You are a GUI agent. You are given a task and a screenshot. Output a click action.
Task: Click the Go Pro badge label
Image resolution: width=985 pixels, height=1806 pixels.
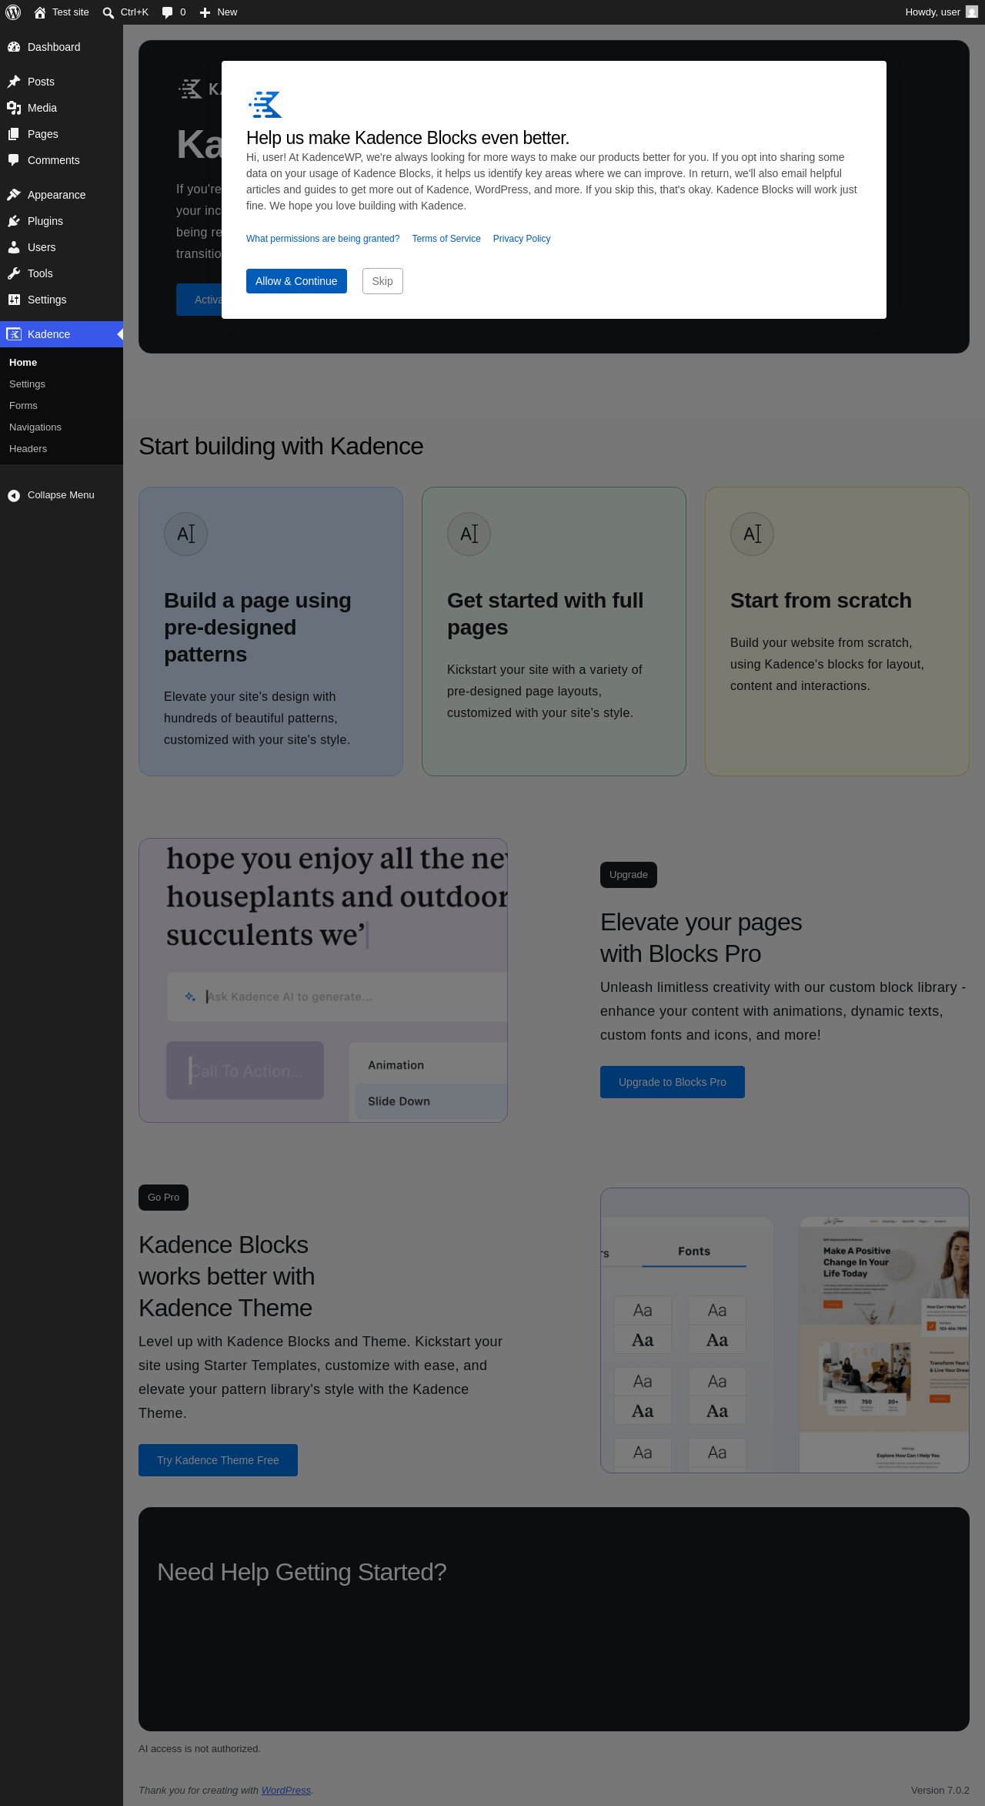pyautogui.click(x=163, y=1198)
